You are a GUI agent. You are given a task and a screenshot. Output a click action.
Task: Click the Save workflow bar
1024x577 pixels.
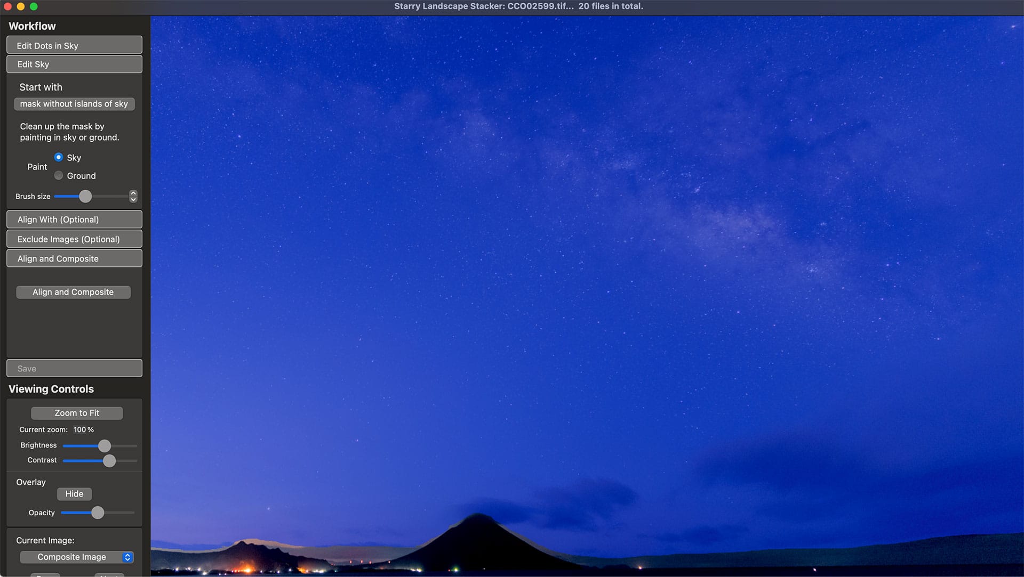74,368
